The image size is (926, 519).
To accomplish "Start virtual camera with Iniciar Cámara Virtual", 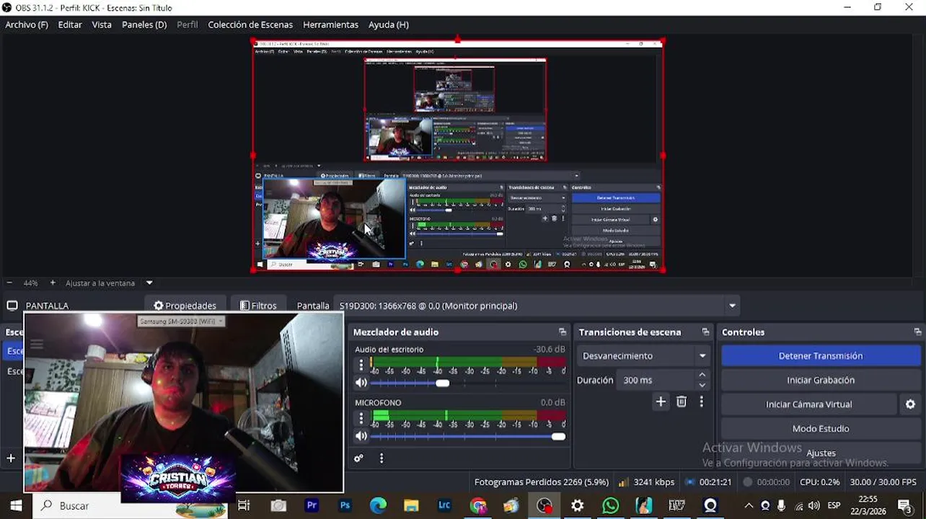I will pyautogui.click(x=808, y=404).
